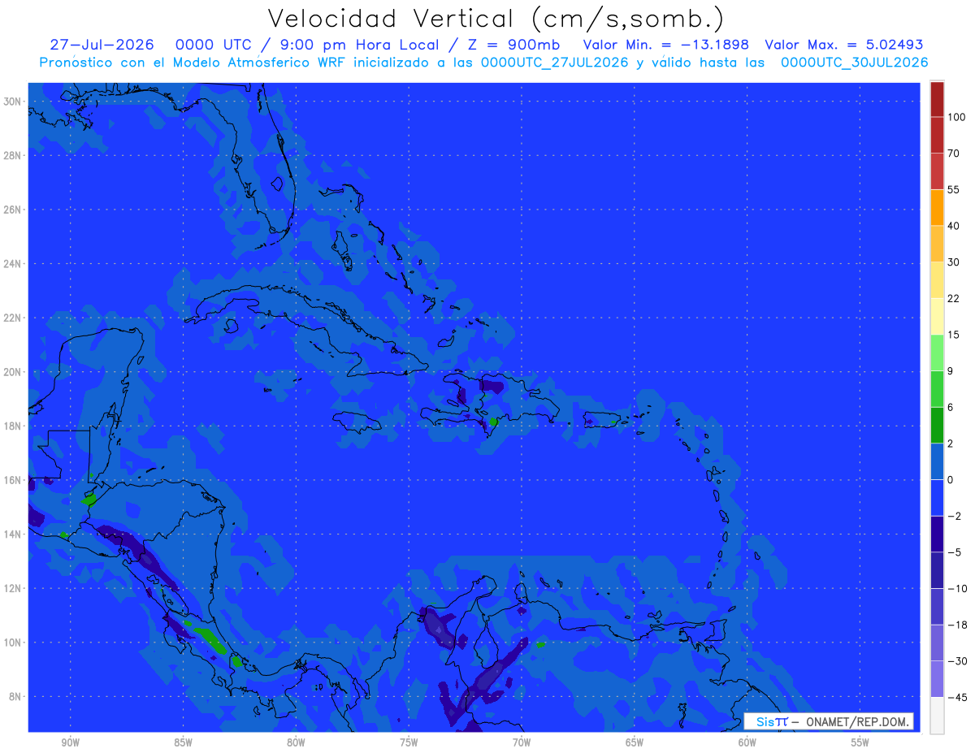The height and width of the screenshot is (753, 975).
Task: Select the light green swatch between 9 and 15
Action: (937, 353)
